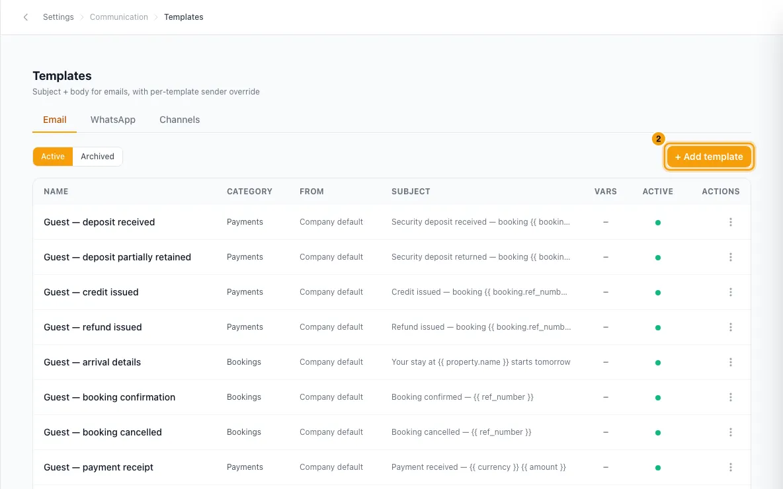Open actions menu for Guest — refund issued
Viewport: 783px width, 489px height.
[730, 327]
